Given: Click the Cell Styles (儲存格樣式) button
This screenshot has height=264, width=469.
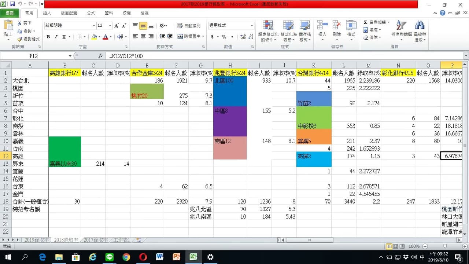Looking at the screenshot, I should click(x=305, y=31).
